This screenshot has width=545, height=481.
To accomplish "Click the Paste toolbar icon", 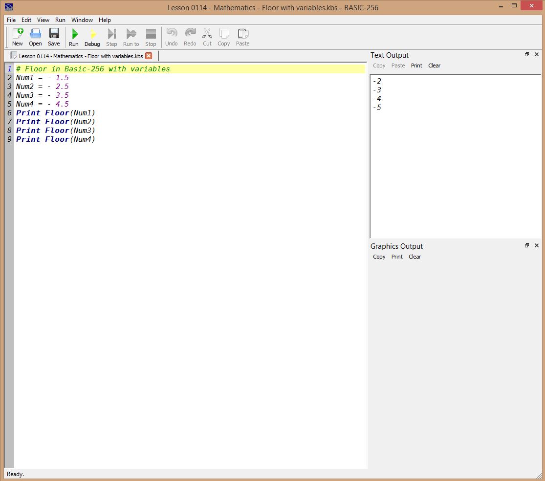I will 242,37.
